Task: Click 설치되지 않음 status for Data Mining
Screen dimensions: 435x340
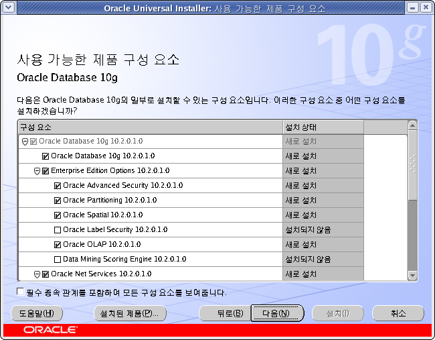Action: (309, 260)
